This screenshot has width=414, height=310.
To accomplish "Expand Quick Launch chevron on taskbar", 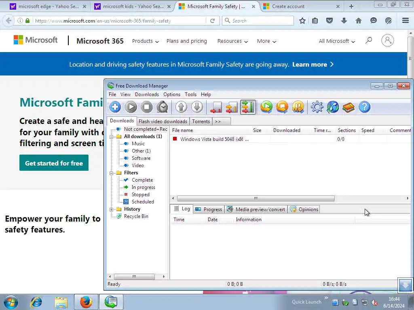I will (326, 298).
